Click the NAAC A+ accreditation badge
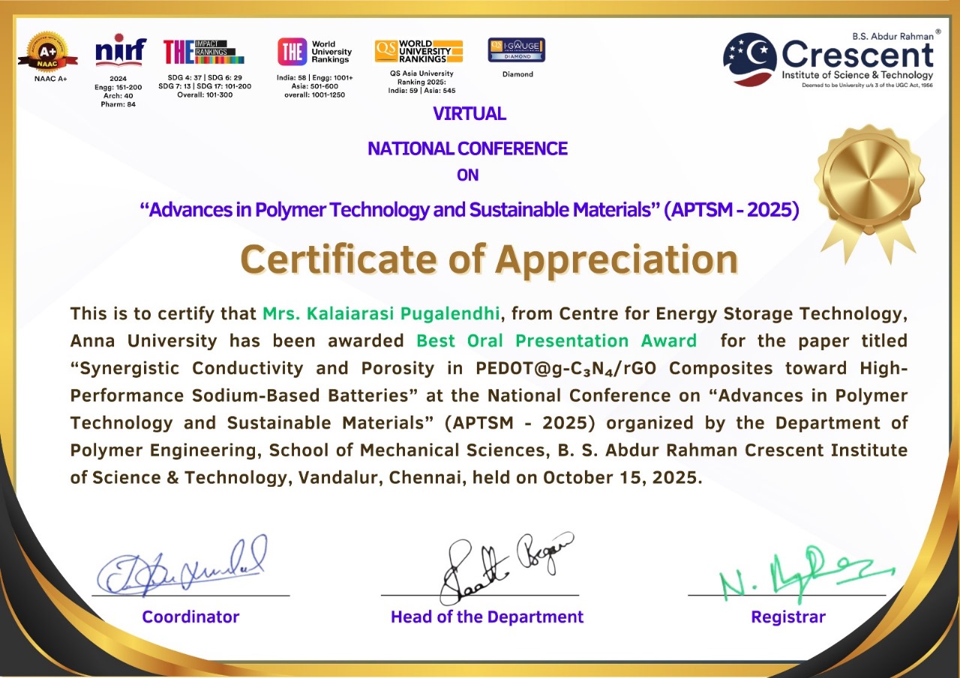Screen dimensions: 960x678 [x=48, y=51]
